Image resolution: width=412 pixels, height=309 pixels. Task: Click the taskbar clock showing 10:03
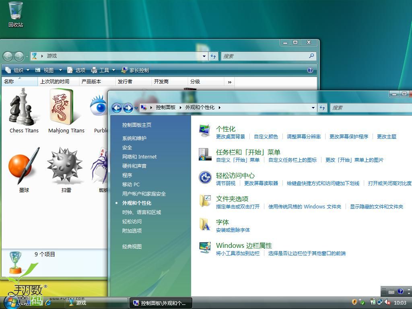point(400,303)
